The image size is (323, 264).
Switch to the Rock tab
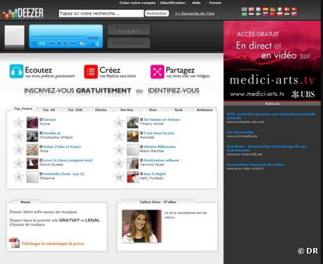coord(178,110)
